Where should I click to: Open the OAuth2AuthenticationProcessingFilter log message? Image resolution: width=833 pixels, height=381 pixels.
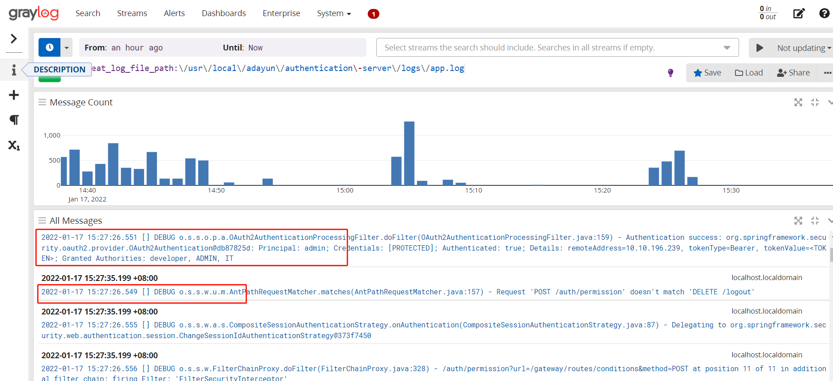(x=433, y=248)
